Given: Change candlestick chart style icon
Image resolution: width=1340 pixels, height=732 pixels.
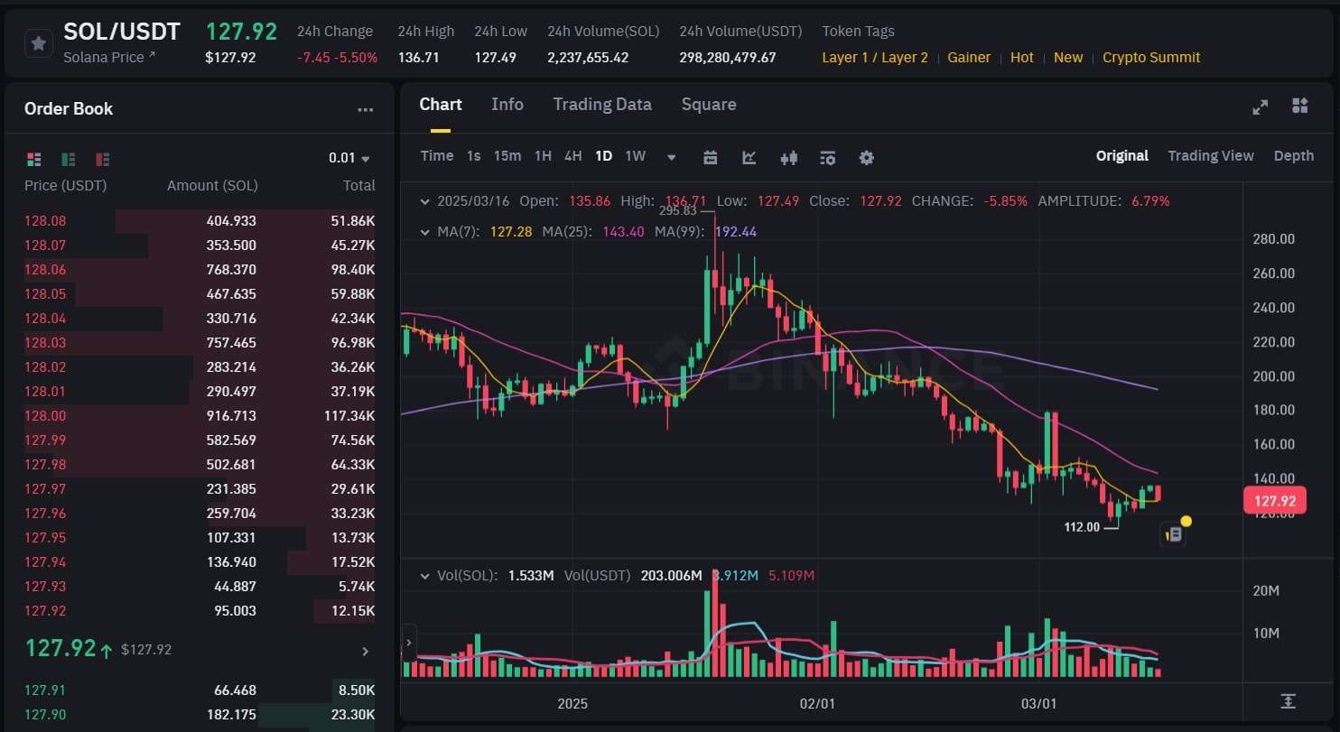Looking at the screenshot, I should 789,157.
